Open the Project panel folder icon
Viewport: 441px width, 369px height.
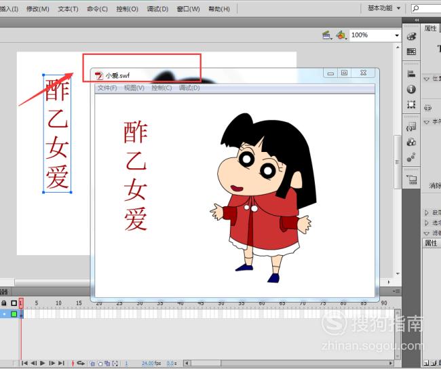pos(411,179)
